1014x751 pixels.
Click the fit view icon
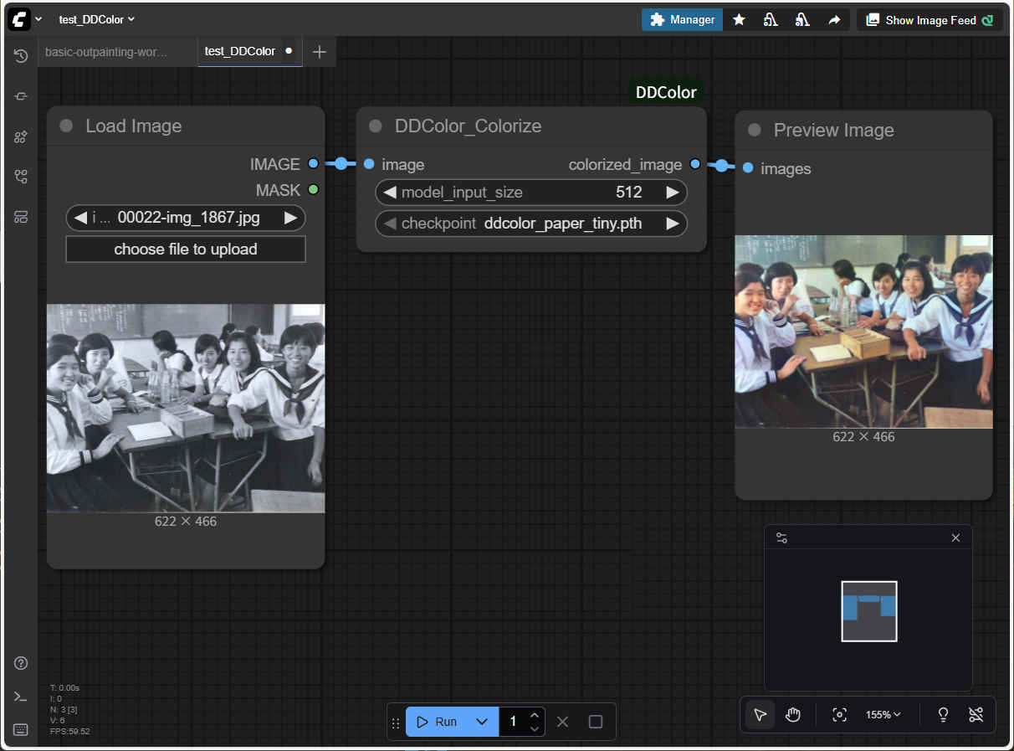839,714
